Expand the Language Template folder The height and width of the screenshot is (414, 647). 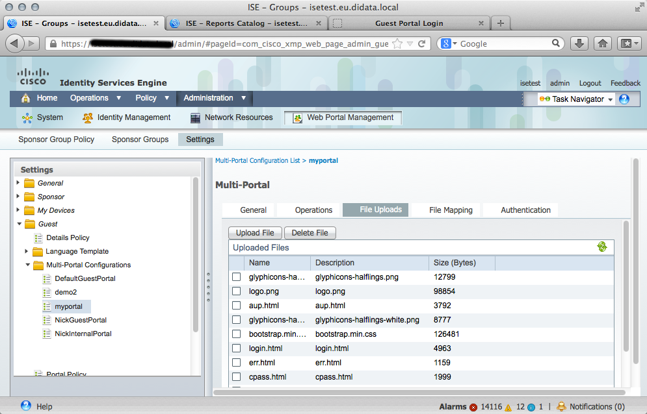tap(27, 251)
